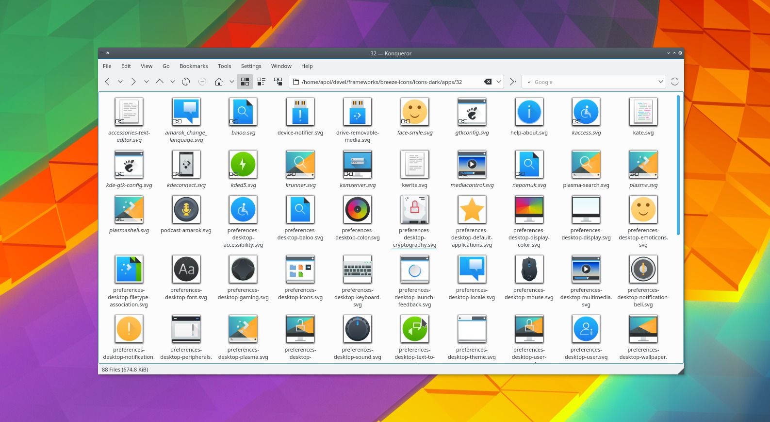Select the baloo.svg file icon
Viewport: 770px width, 422px height.
[243, 111]
